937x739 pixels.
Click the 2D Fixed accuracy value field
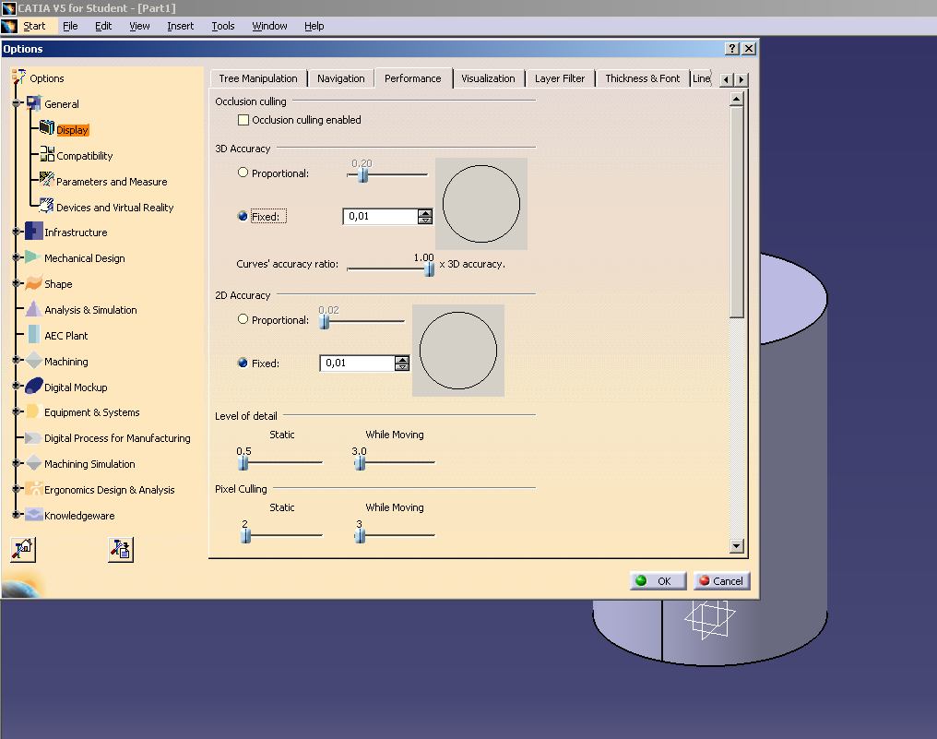357,363
